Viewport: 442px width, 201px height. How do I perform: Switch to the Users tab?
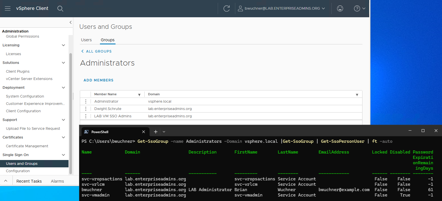[x=86, y=40]
